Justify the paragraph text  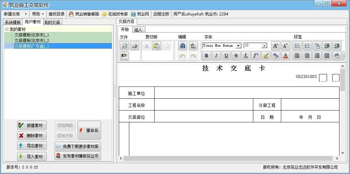tap(327, 56)
